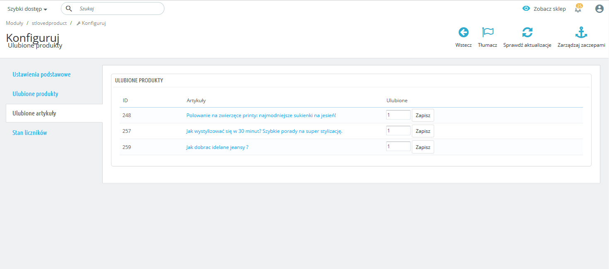609x269 pixels.
Task: Click the Zobacz sklep eye icon
Action: click(x=526, y=9)
